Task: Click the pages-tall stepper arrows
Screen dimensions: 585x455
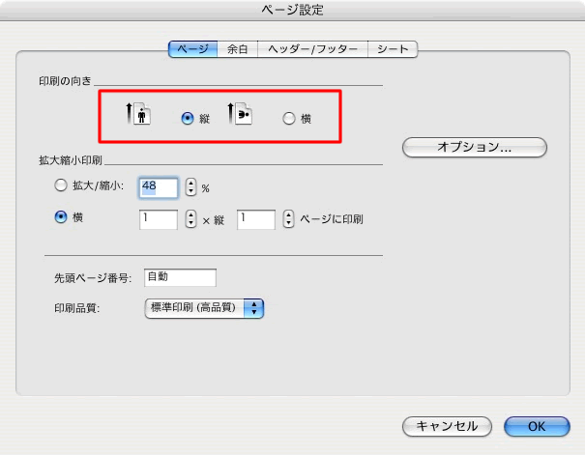Action: pos(288,219)
